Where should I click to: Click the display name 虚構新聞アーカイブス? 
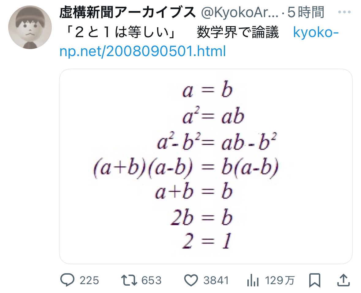tap(127, 13)
